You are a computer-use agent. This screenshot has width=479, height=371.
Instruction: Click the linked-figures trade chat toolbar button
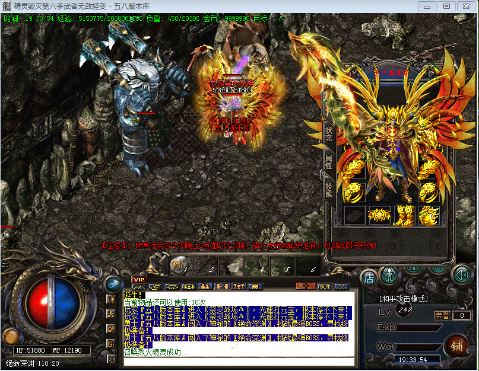point(222,286)
